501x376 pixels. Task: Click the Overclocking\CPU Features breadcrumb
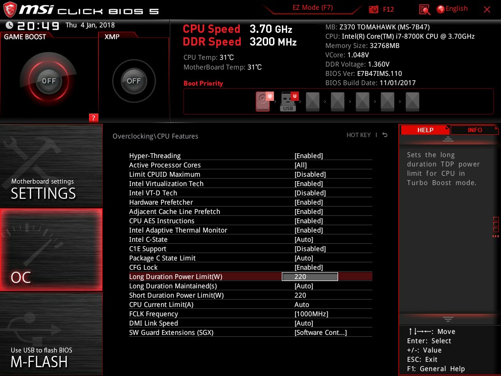[x=155, y=136]
